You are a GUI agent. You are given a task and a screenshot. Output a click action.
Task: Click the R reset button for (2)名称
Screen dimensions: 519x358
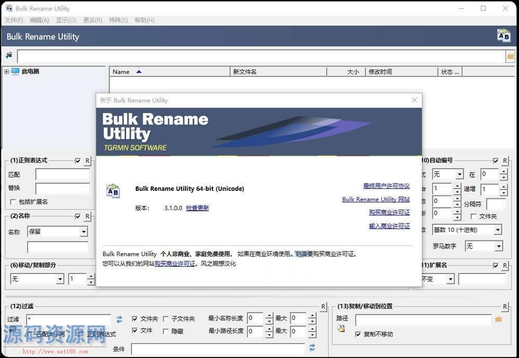click(x=87, y=216)
